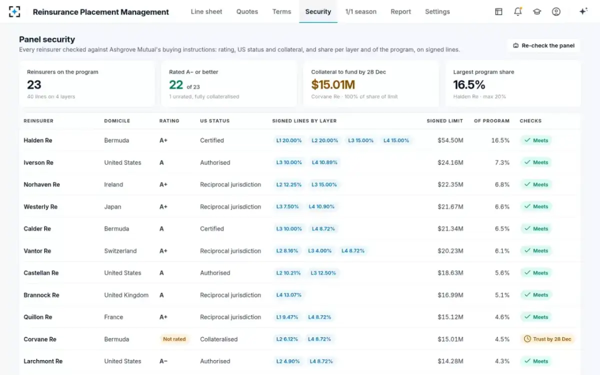Click Castellan Re's Meets check badge
The height and width of the screenshot is (375, 600).
pos(536,273)
